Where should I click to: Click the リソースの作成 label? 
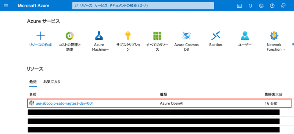click(x=40, y=45)
